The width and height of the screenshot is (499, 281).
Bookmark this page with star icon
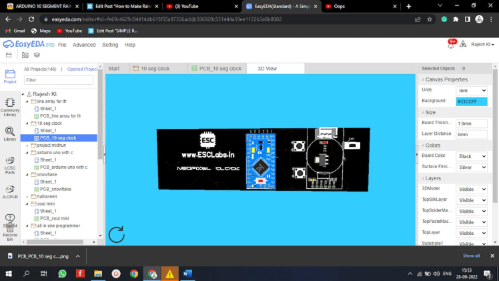pyautogui.click(x=430, y=19)
